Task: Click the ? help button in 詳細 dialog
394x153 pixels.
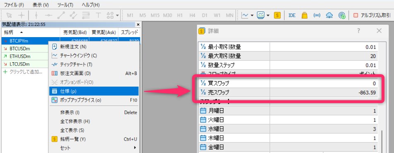Action: pyautogui.click(x=358, y=31)
